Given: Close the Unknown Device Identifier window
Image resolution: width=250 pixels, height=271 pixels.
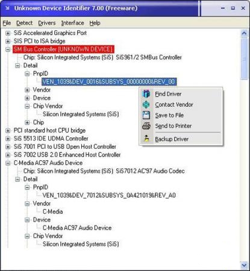Looking at the screenshot, I should [x=243, y=8].
